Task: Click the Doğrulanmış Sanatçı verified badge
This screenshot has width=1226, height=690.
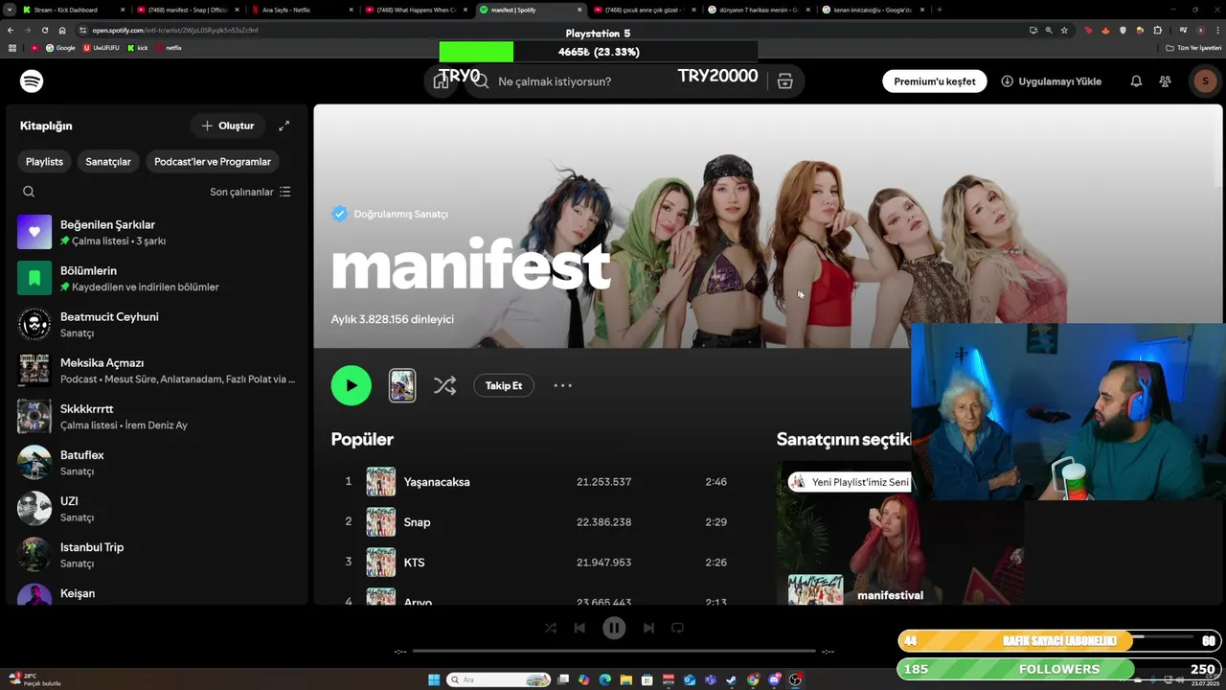Action: (x=340, y=214)
